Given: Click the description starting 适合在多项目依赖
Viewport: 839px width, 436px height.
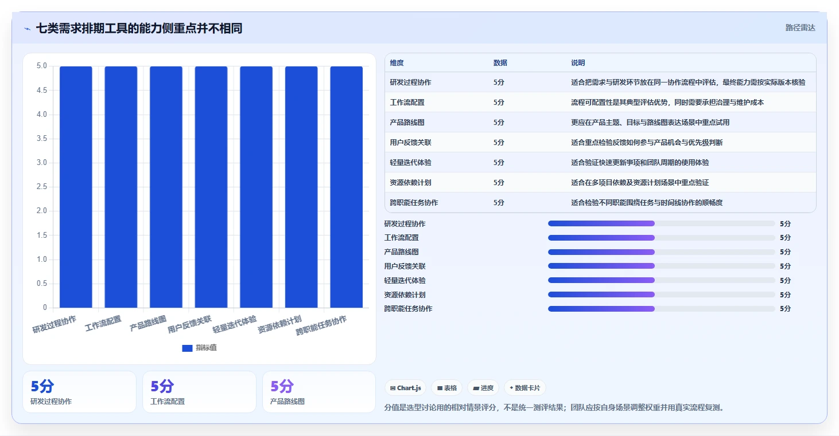Looking at the screenshot, I should point(640,183).
